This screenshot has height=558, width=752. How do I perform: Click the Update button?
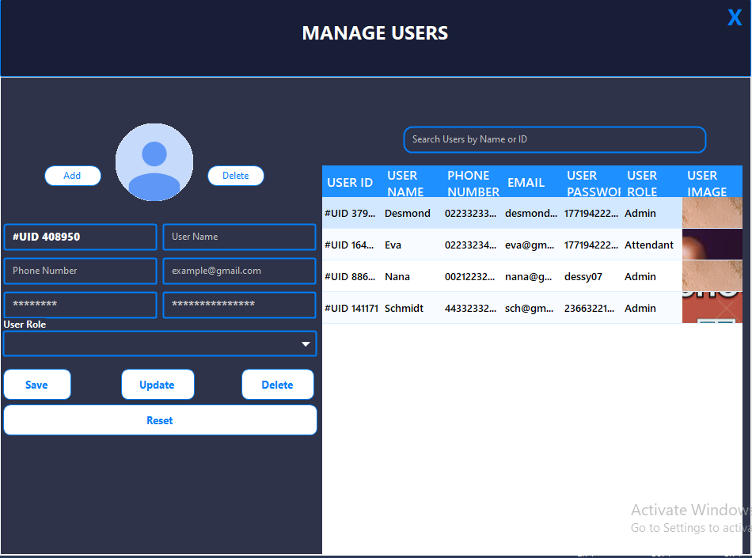tap(158, 385)
